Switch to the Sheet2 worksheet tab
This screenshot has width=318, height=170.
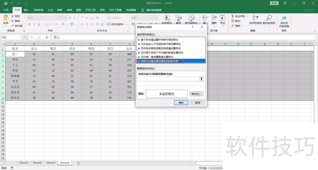point(37,163)
